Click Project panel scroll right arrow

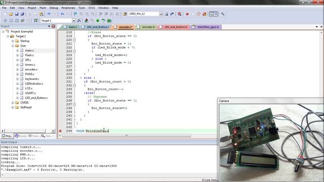click(53, 131)
